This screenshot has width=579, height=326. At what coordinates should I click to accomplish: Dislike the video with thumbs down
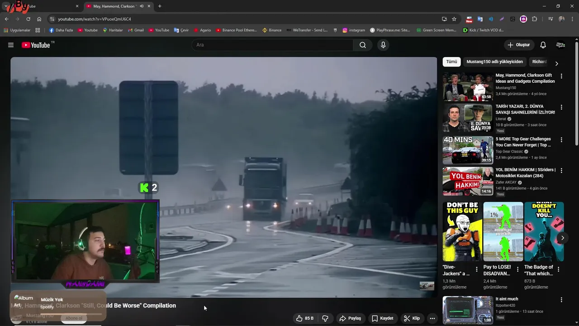tap(325, 318)
